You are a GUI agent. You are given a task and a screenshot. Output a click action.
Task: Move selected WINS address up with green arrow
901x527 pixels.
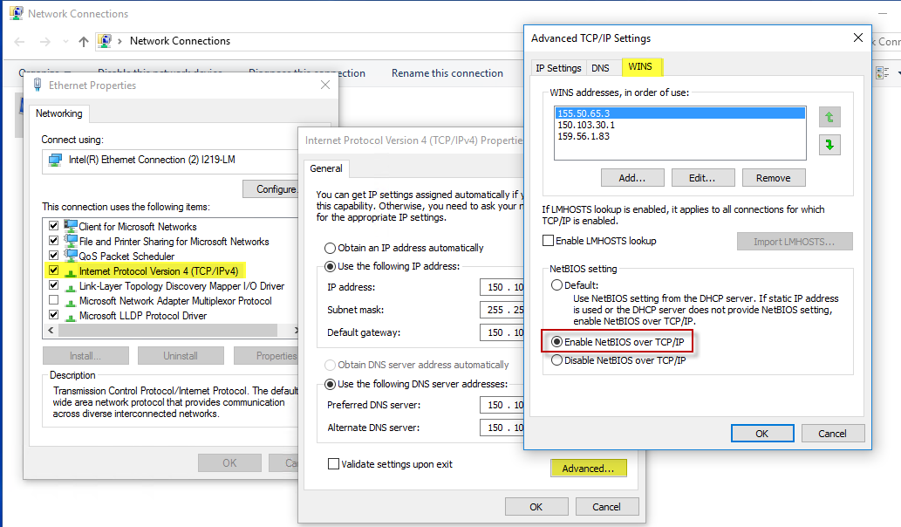829,117
